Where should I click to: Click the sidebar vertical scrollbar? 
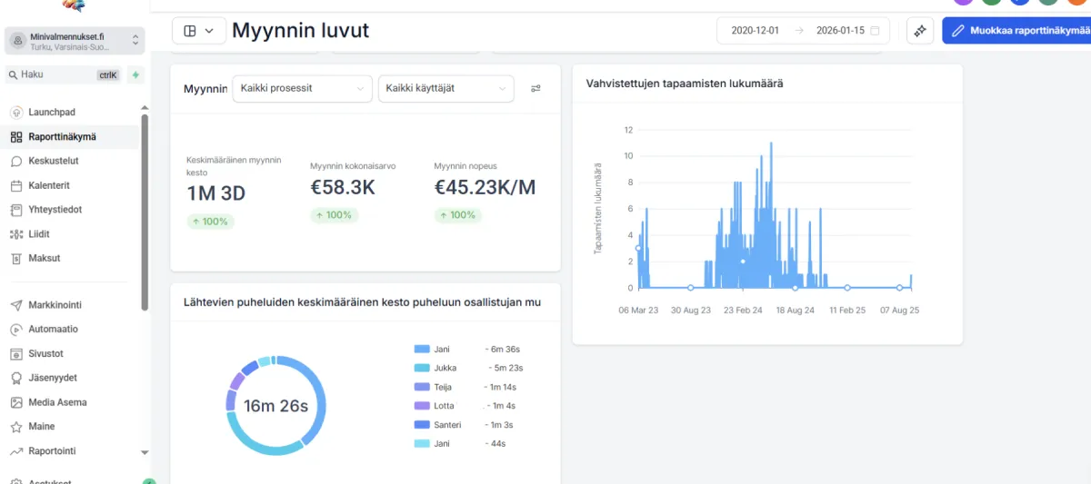(x=145, y=211)
